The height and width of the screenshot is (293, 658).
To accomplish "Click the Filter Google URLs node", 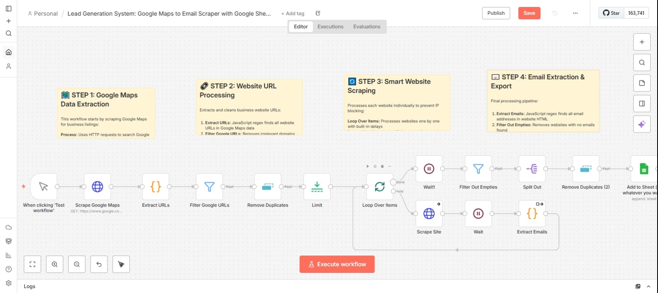I will coord(209,187).
